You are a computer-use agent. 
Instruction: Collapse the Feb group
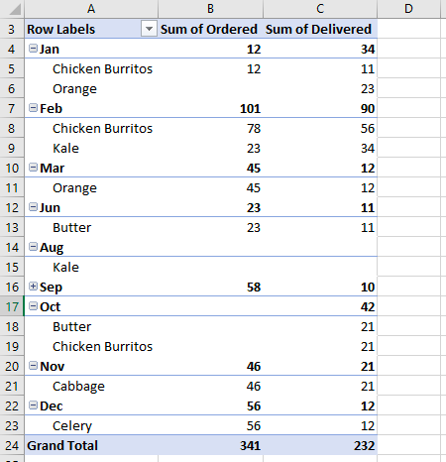pyautogui.click(x=33, y=108)
